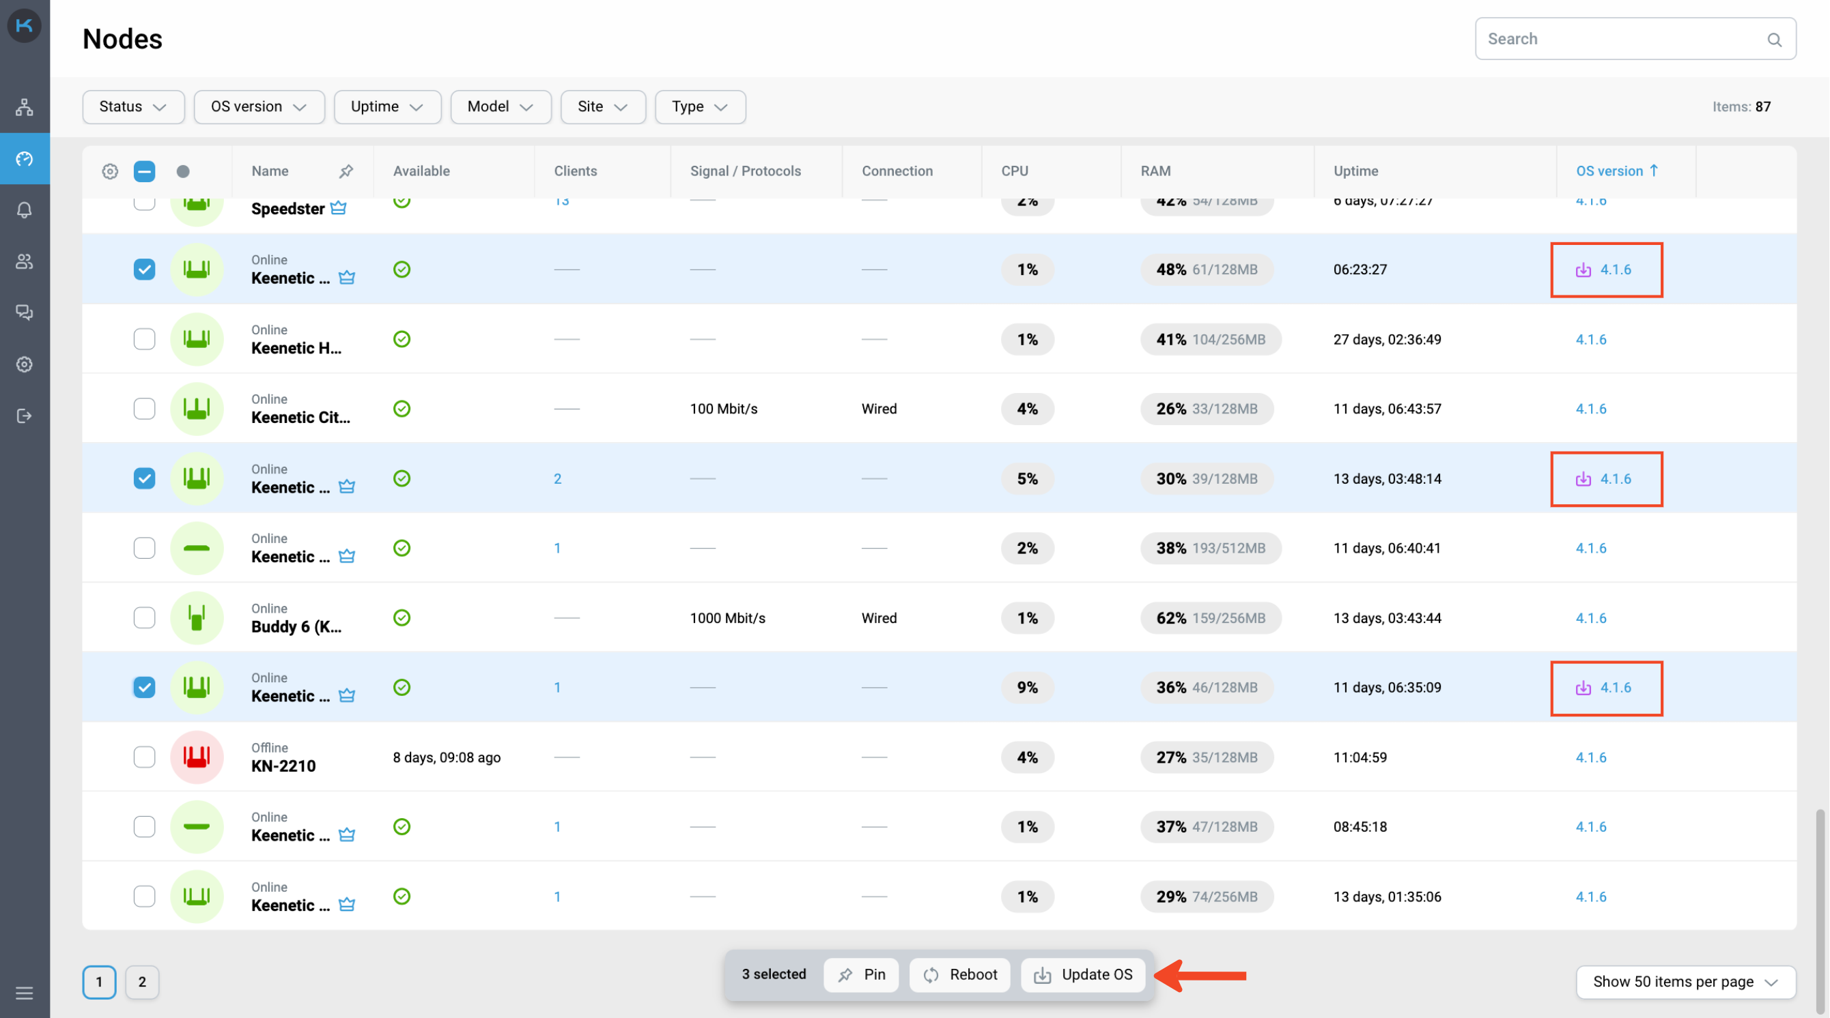1830x1018 pixels.
Task: Click the Reboot button
Action: 960,974
